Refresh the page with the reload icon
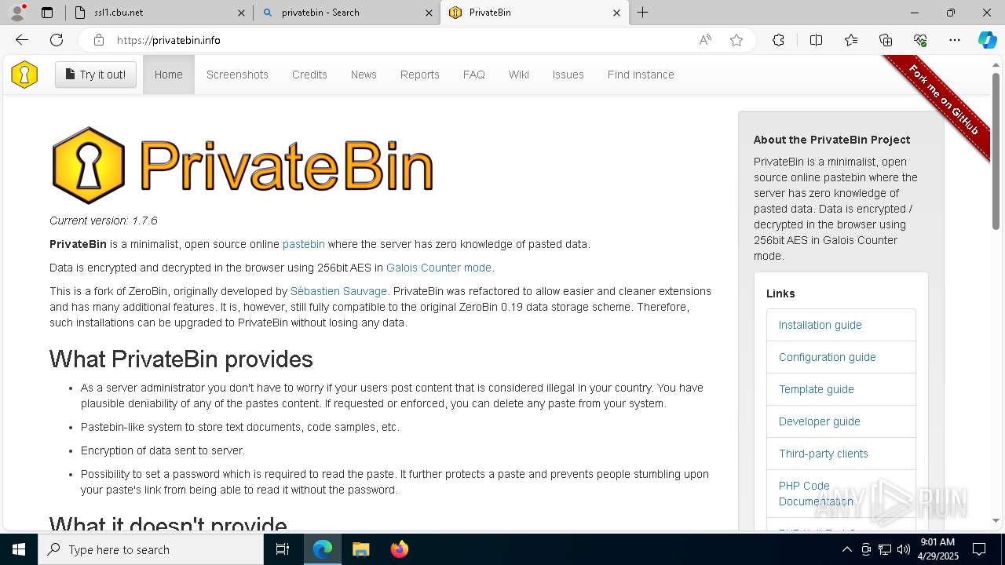 click(x=57, y=40)
